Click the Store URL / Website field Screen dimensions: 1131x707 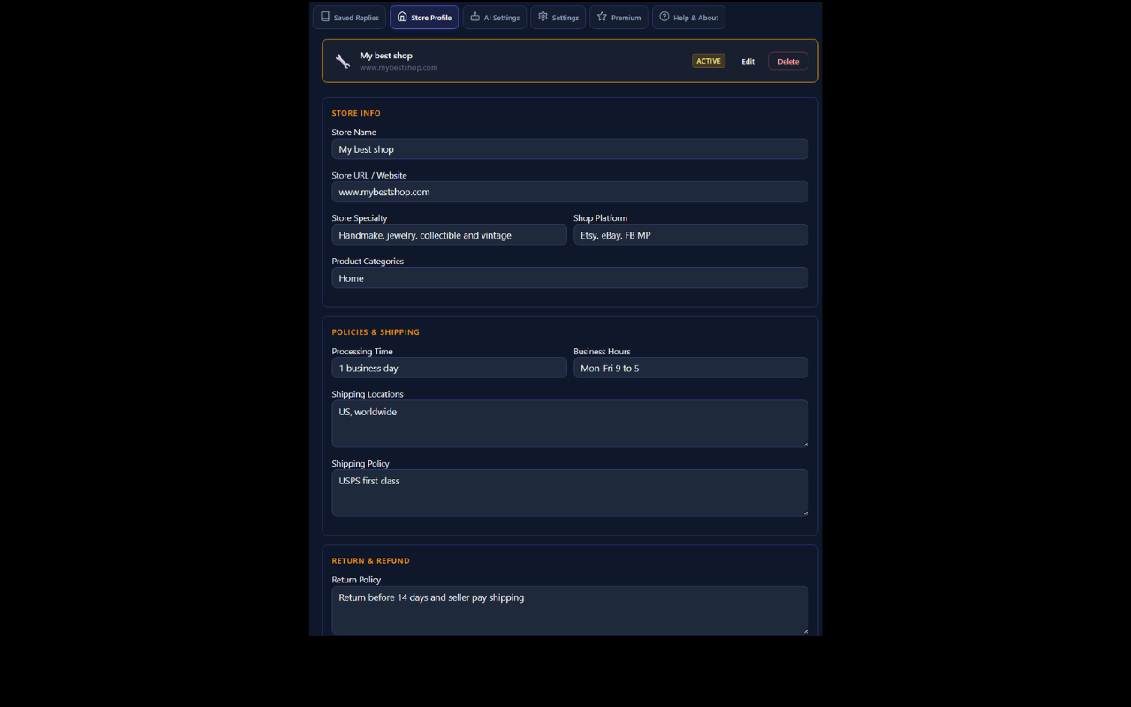tap(570, 192)
